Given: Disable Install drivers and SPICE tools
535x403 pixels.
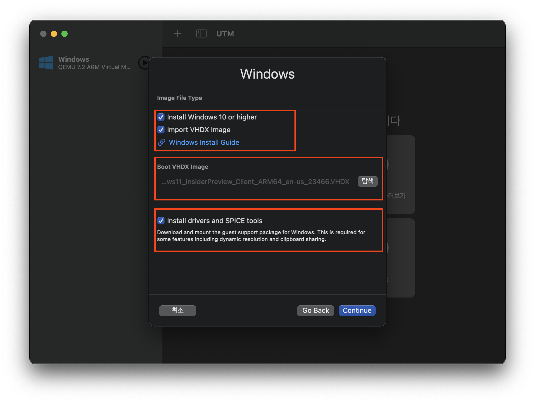Looking at the screenshot, I should click(x=161, y=221).
